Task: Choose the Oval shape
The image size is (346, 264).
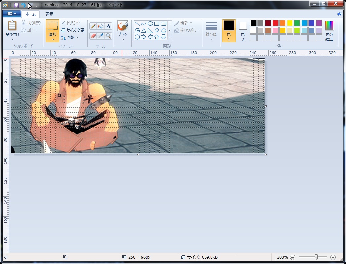Action: pyautogui.click(x=150, y=23)
